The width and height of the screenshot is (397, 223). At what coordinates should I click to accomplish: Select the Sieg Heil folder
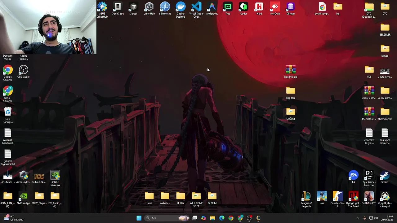pyautogui.click(x=291, y=93)
